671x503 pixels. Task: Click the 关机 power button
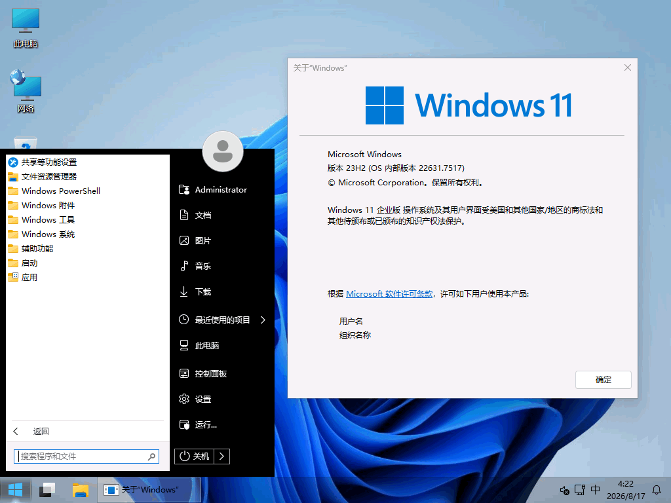194,456
